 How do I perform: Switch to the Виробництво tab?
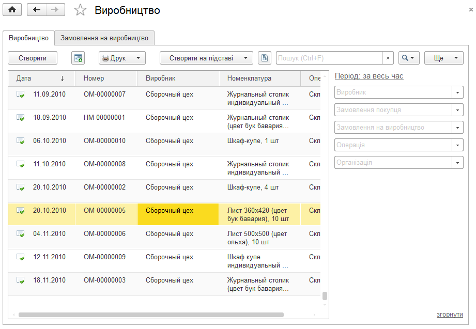click(x=28, y=38)
